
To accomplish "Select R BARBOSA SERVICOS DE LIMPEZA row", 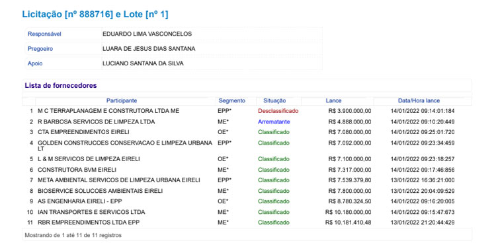I will pos(247,121).
